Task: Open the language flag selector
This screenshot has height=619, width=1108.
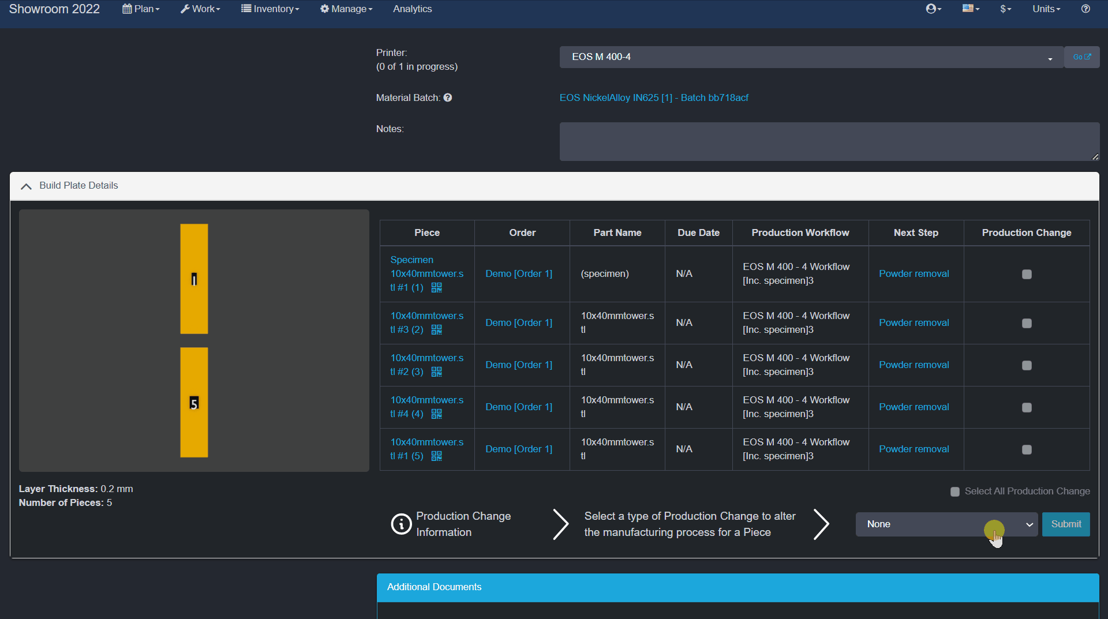Action: tap(971, 9)
